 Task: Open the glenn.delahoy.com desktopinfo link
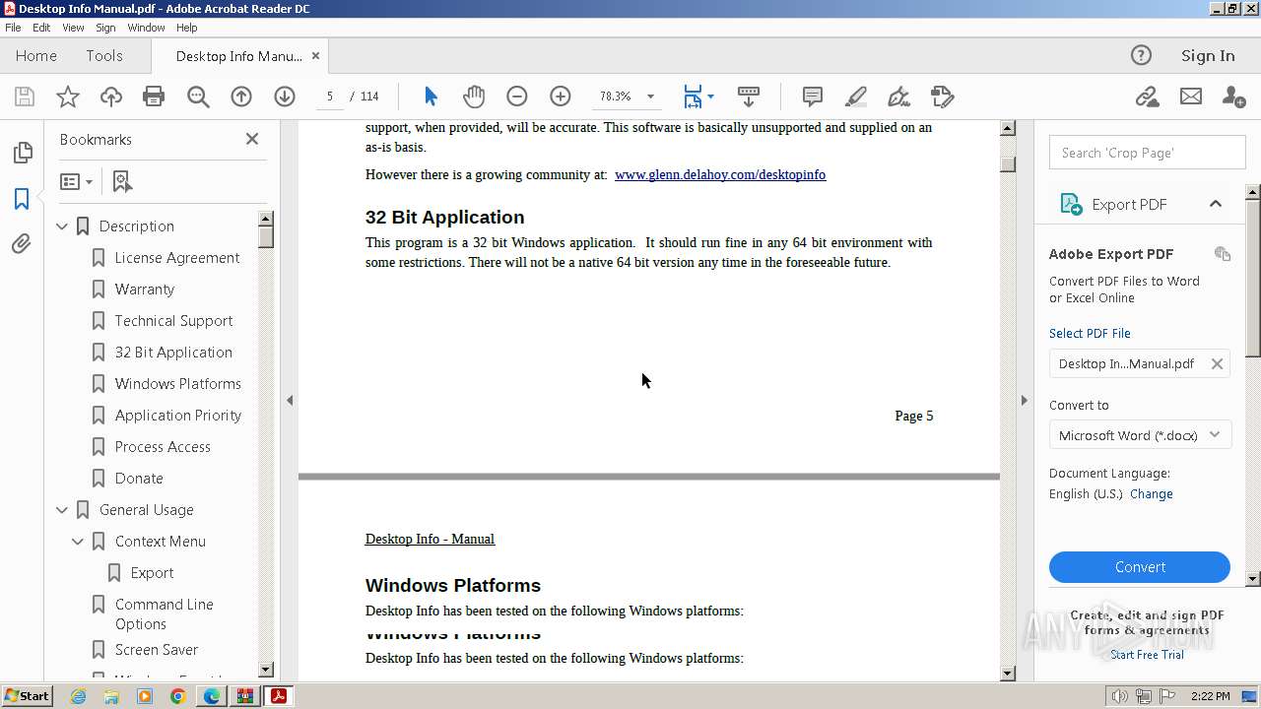[720, 174]
